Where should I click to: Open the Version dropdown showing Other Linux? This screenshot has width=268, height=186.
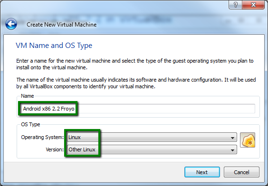(x=152, y=149)
